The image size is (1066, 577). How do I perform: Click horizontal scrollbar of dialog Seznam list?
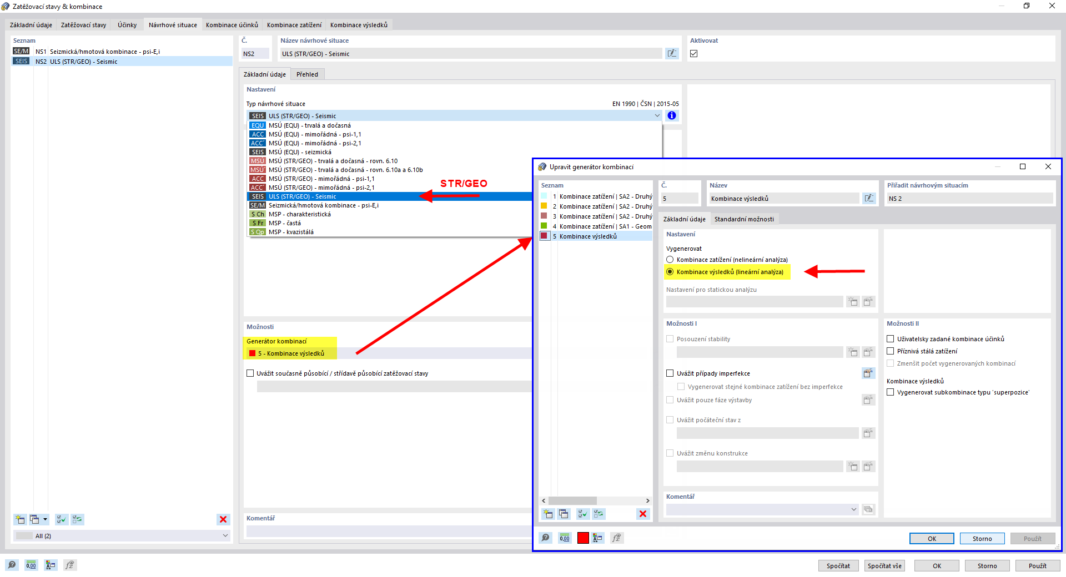572,500
